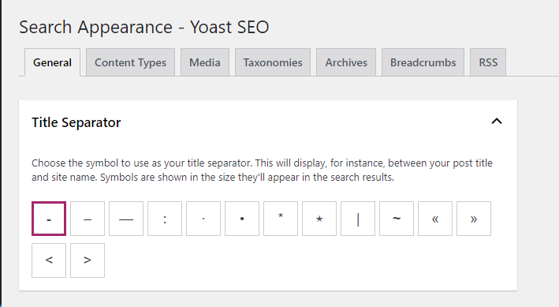Screen dimensions: 559x307
Task: Select the greater-than sign separator
Action: coord(88,260)
